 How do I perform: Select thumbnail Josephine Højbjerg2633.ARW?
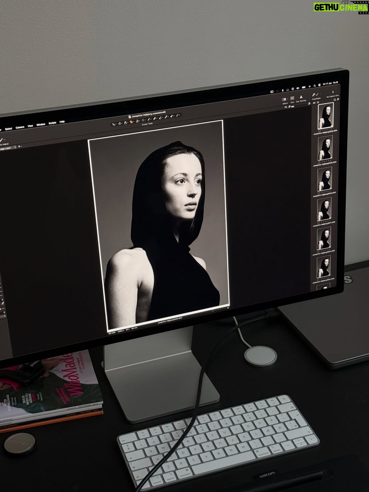[323, 266]
